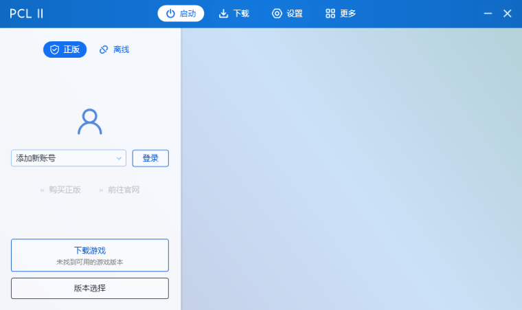Click the power icon in 启动 tab

(x=170, y=14)
